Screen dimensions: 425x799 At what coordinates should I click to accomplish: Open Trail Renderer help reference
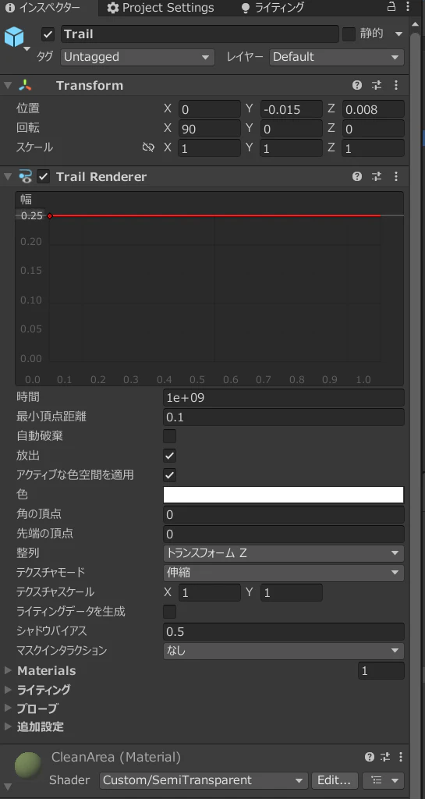click(x=357, y=177)
